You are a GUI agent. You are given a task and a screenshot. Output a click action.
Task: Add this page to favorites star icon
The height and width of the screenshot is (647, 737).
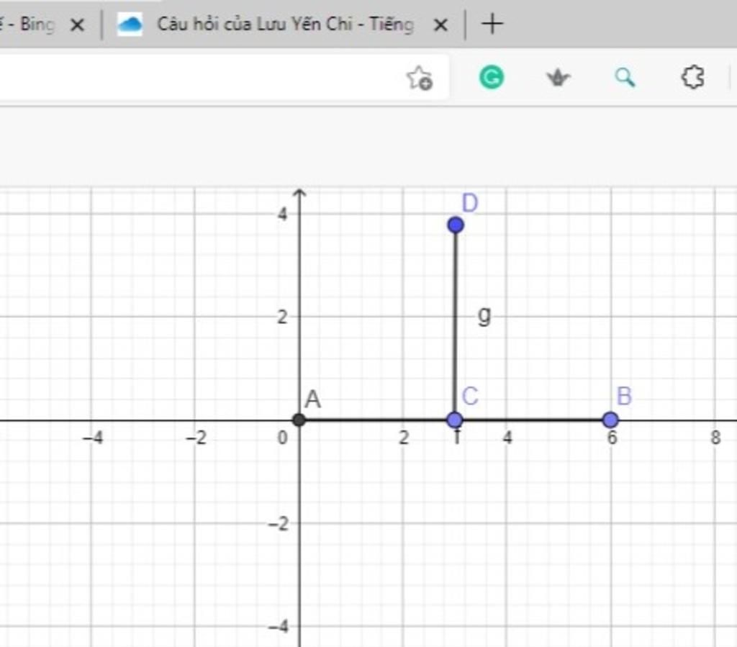[420, 78]
